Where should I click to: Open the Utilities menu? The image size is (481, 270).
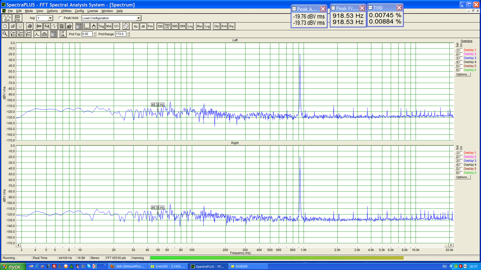tap(66, 11)
